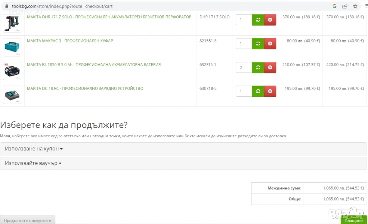Image resolution: width=368 pixels, height=224 pixels.
Task: Expand the 'Използвайте ваучър' section
Action: click(x=33, y=163)
